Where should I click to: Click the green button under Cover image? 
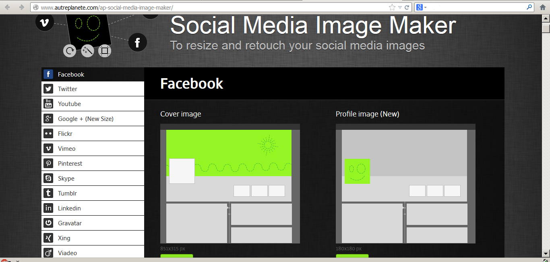point(177,257)
